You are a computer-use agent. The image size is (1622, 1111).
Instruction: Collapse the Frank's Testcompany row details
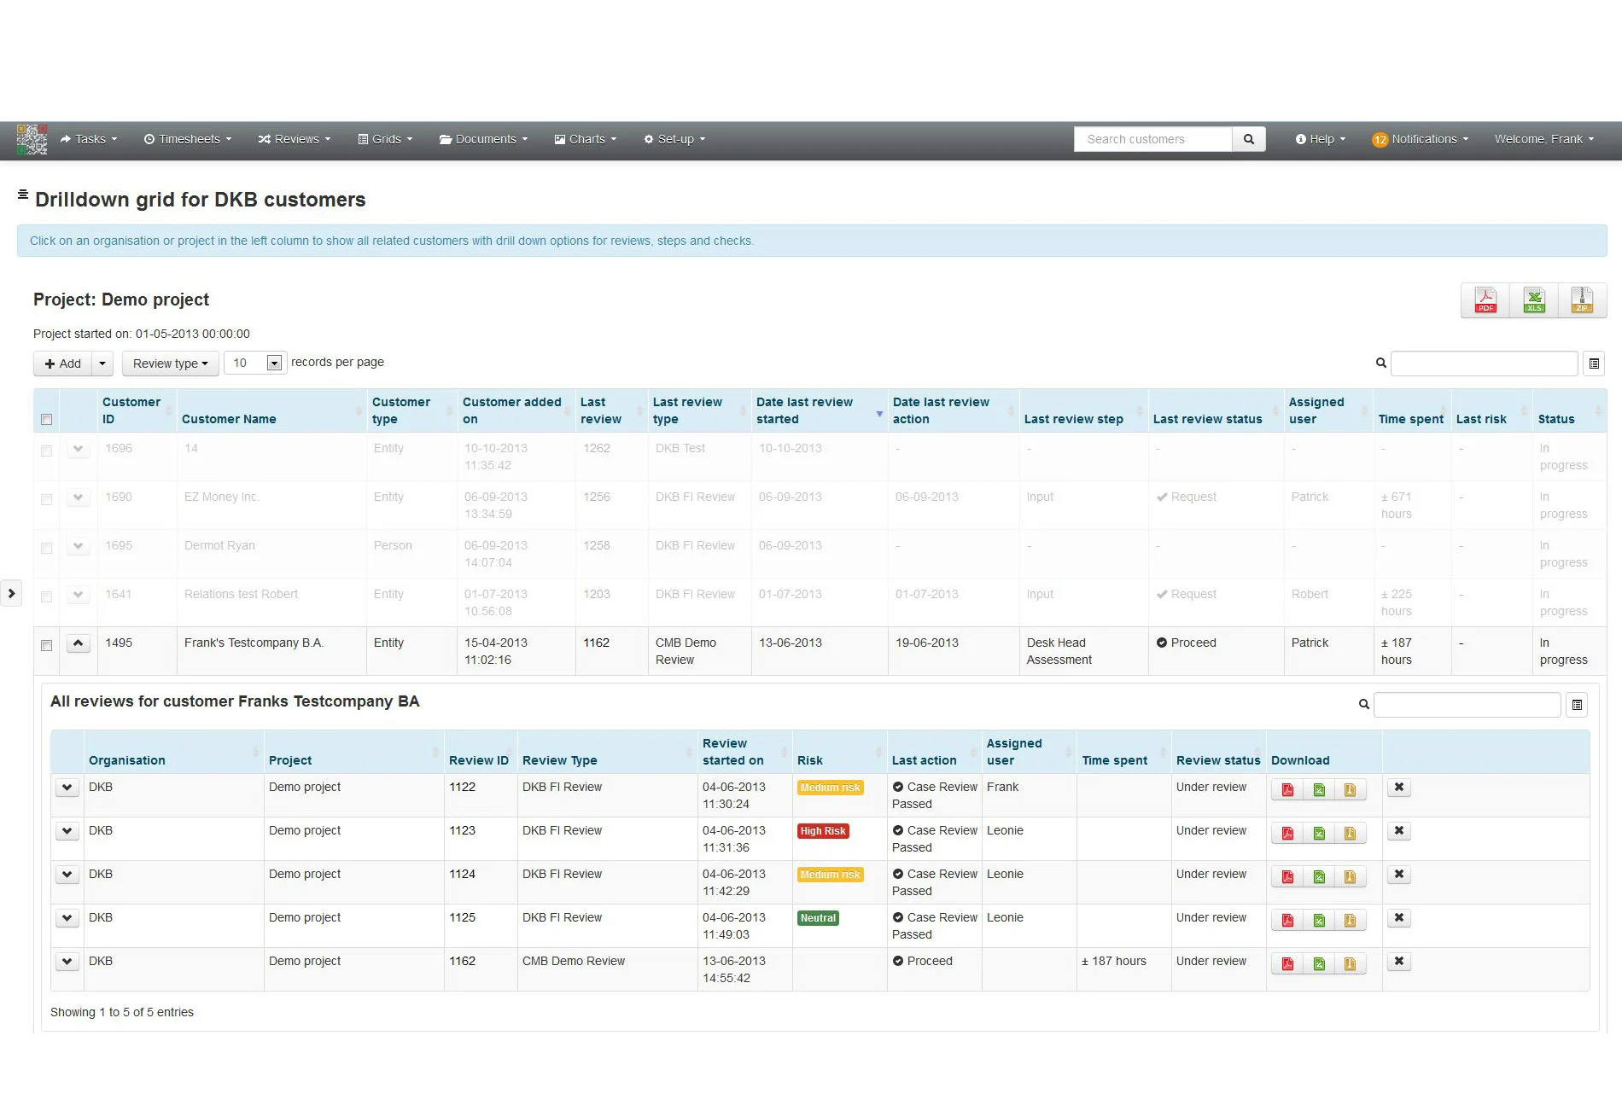[78, 643]
